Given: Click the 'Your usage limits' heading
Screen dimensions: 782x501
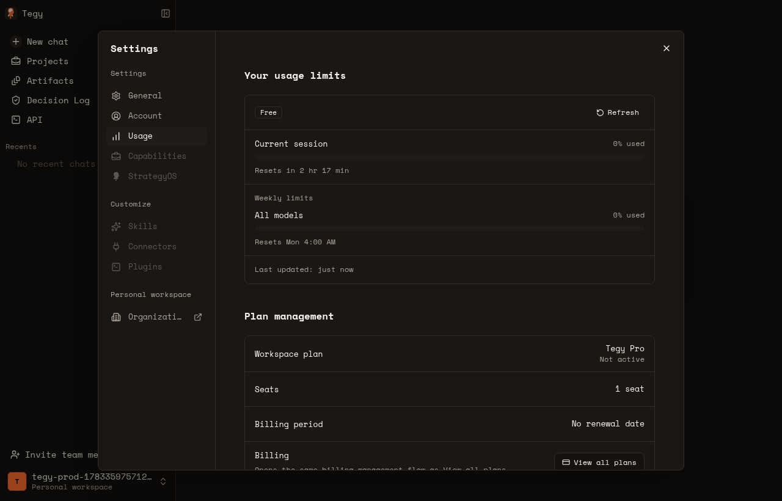Looking at the screenshot, I should pyautogui.click(x=295, y=75).
